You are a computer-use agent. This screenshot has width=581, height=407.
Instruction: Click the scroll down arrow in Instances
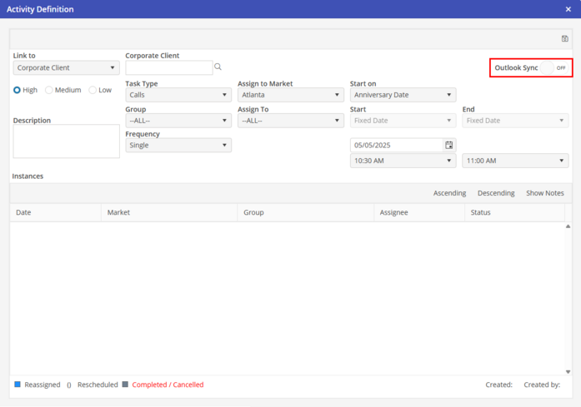click(x=568, y=372)
